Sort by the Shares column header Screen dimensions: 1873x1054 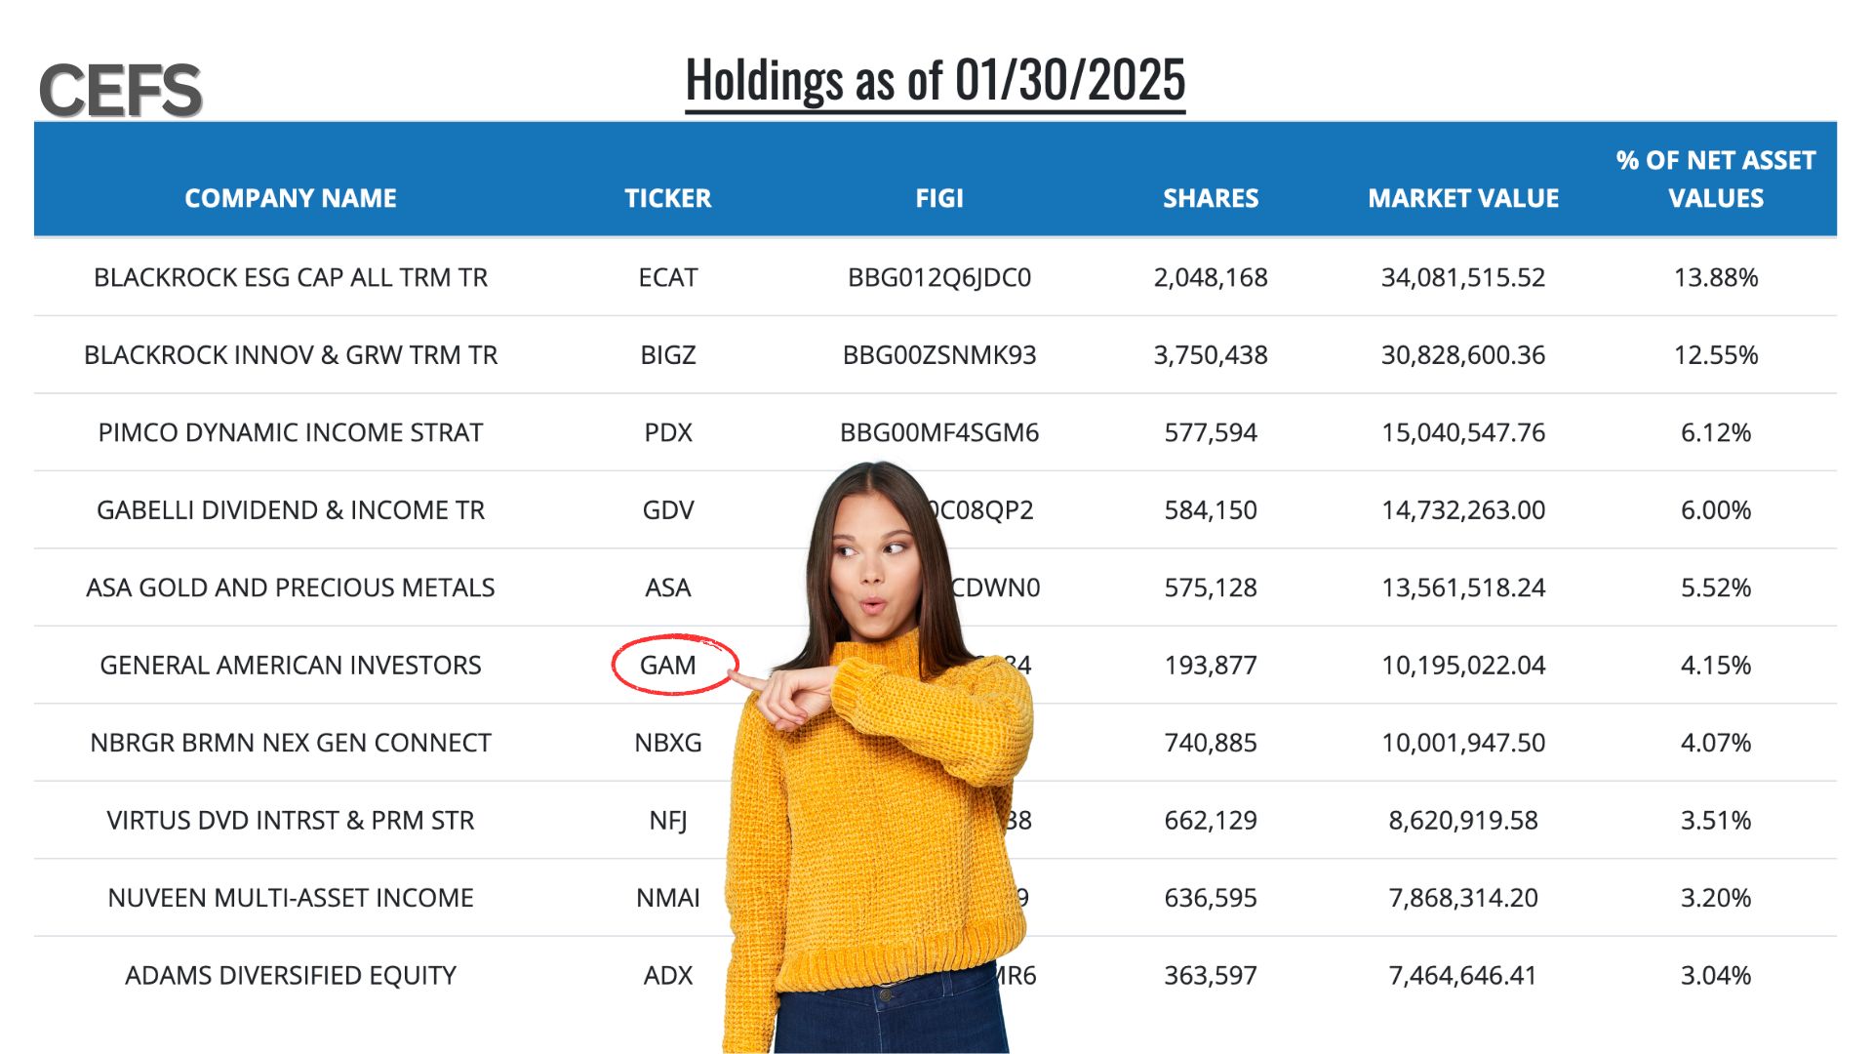coord(1211,198)
